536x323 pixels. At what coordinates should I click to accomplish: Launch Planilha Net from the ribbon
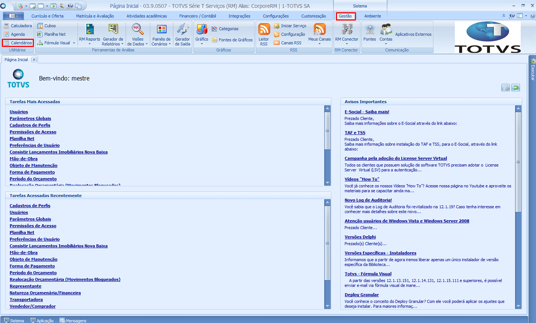[51, 34]
